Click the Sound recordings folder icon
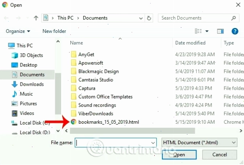 tap(74, 105)
